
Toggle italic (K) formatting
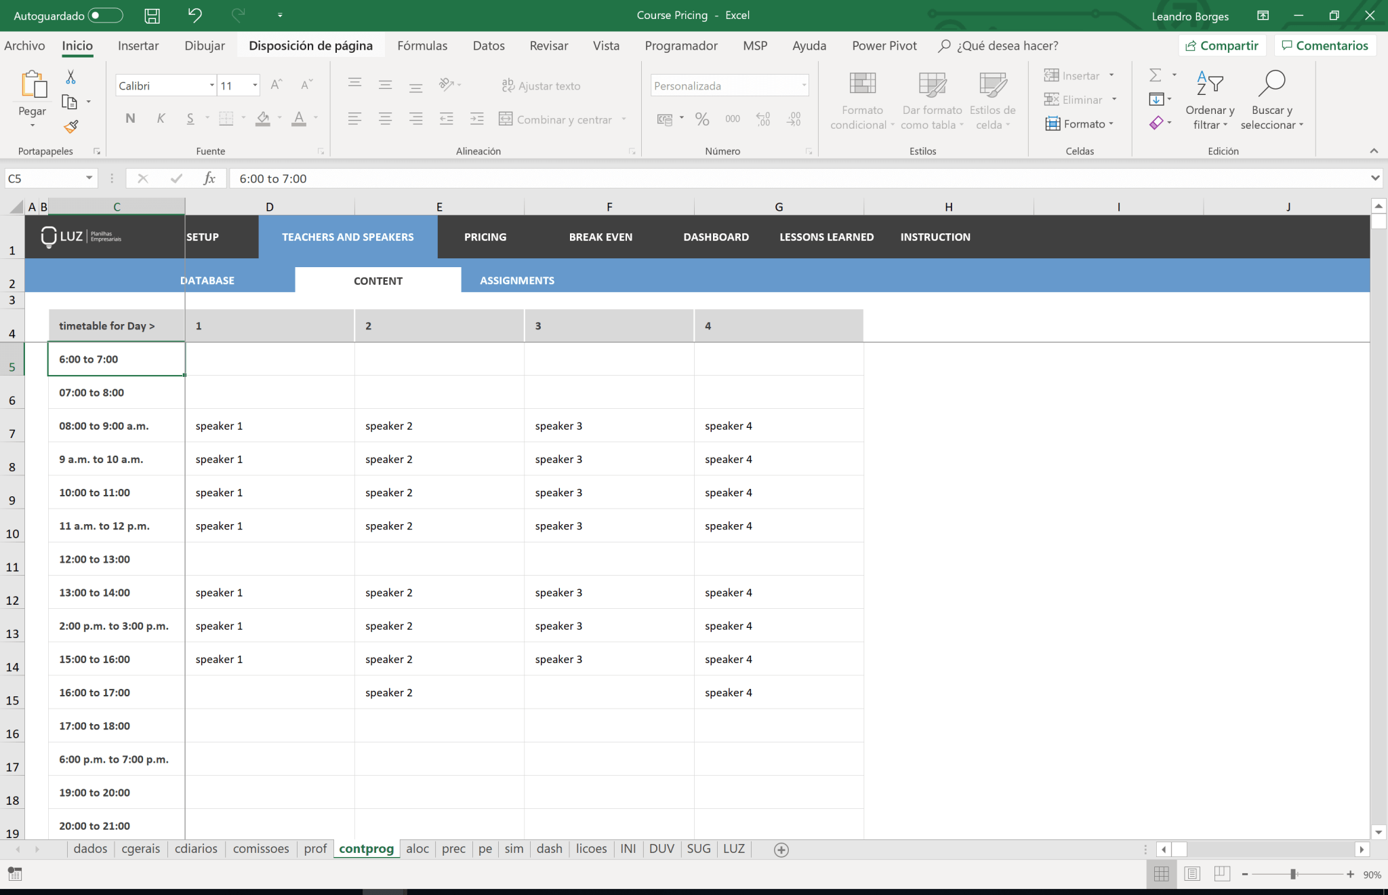[161, 118]
